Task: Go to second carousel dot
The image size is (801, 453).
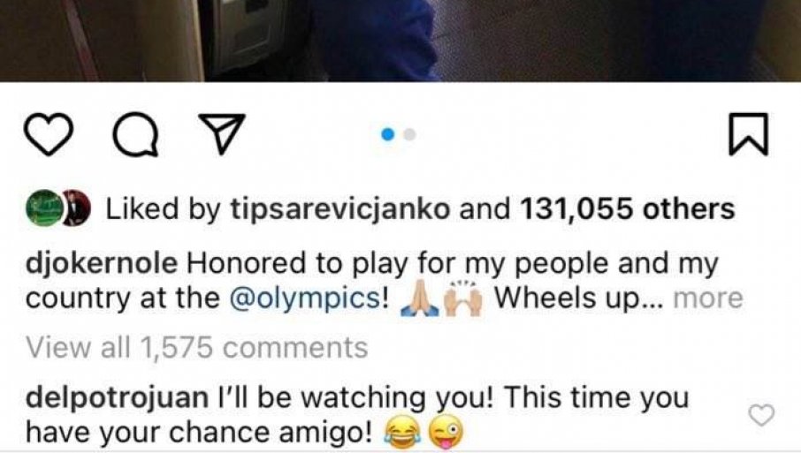Action: [x=409, y=134]
